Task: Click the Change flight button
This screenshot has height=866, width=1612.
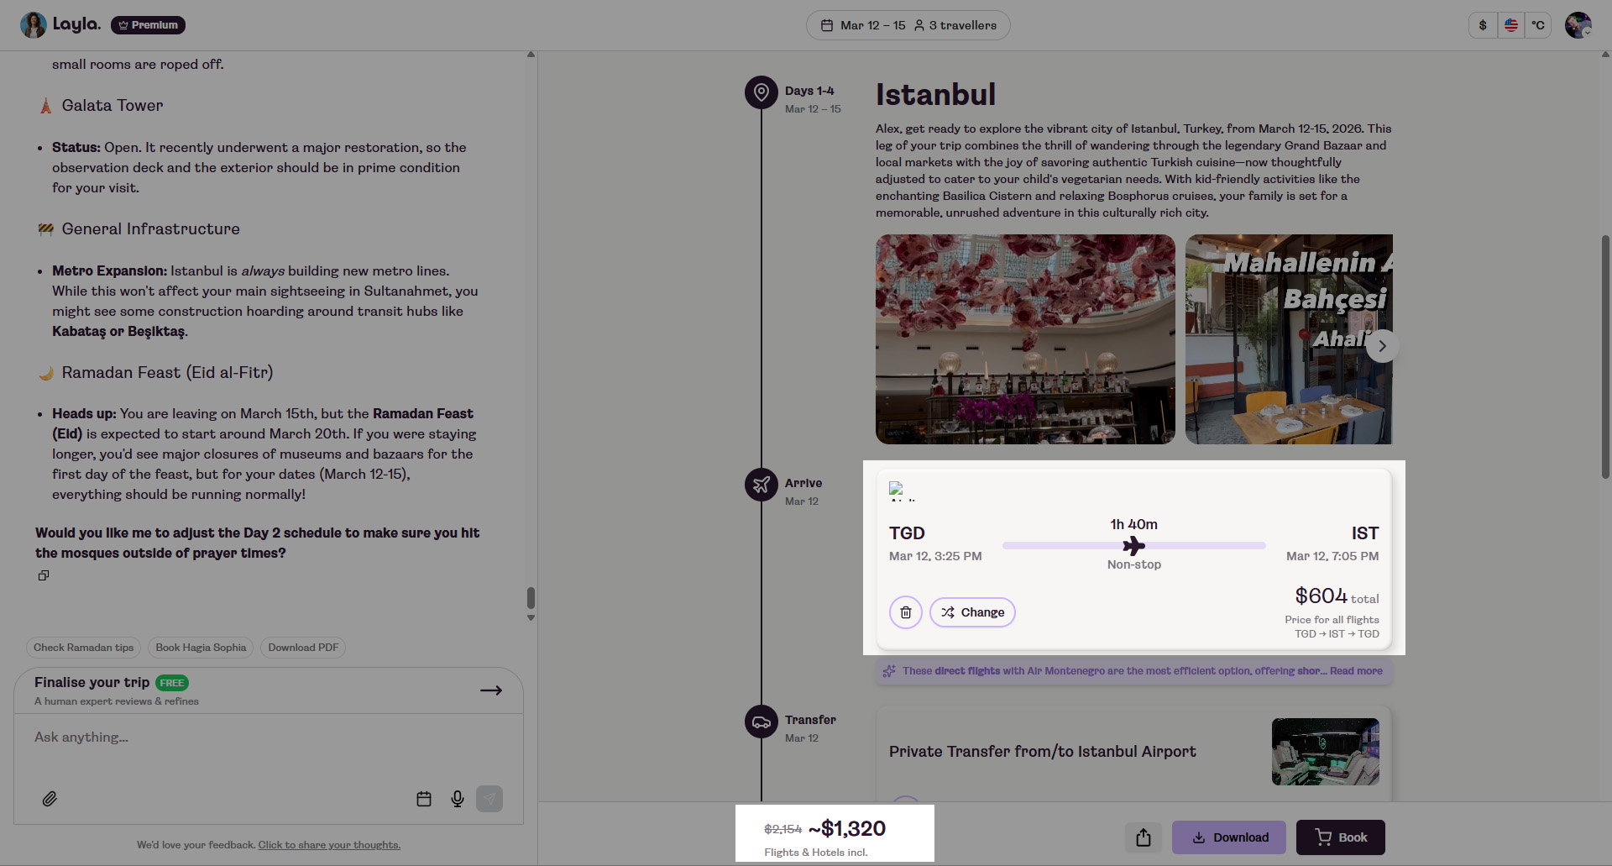Action: pyautogui.click(x=972, y=612)
